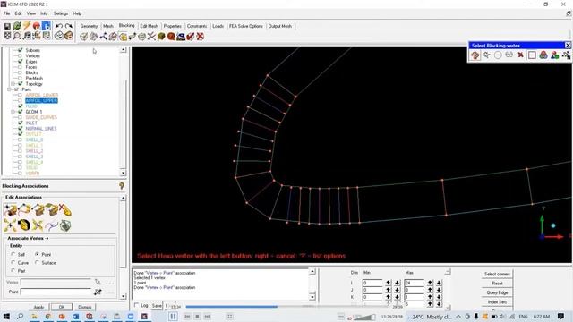The image size is (573, 322).
Task: Click the Select corners button
Action: pos(497,274)
